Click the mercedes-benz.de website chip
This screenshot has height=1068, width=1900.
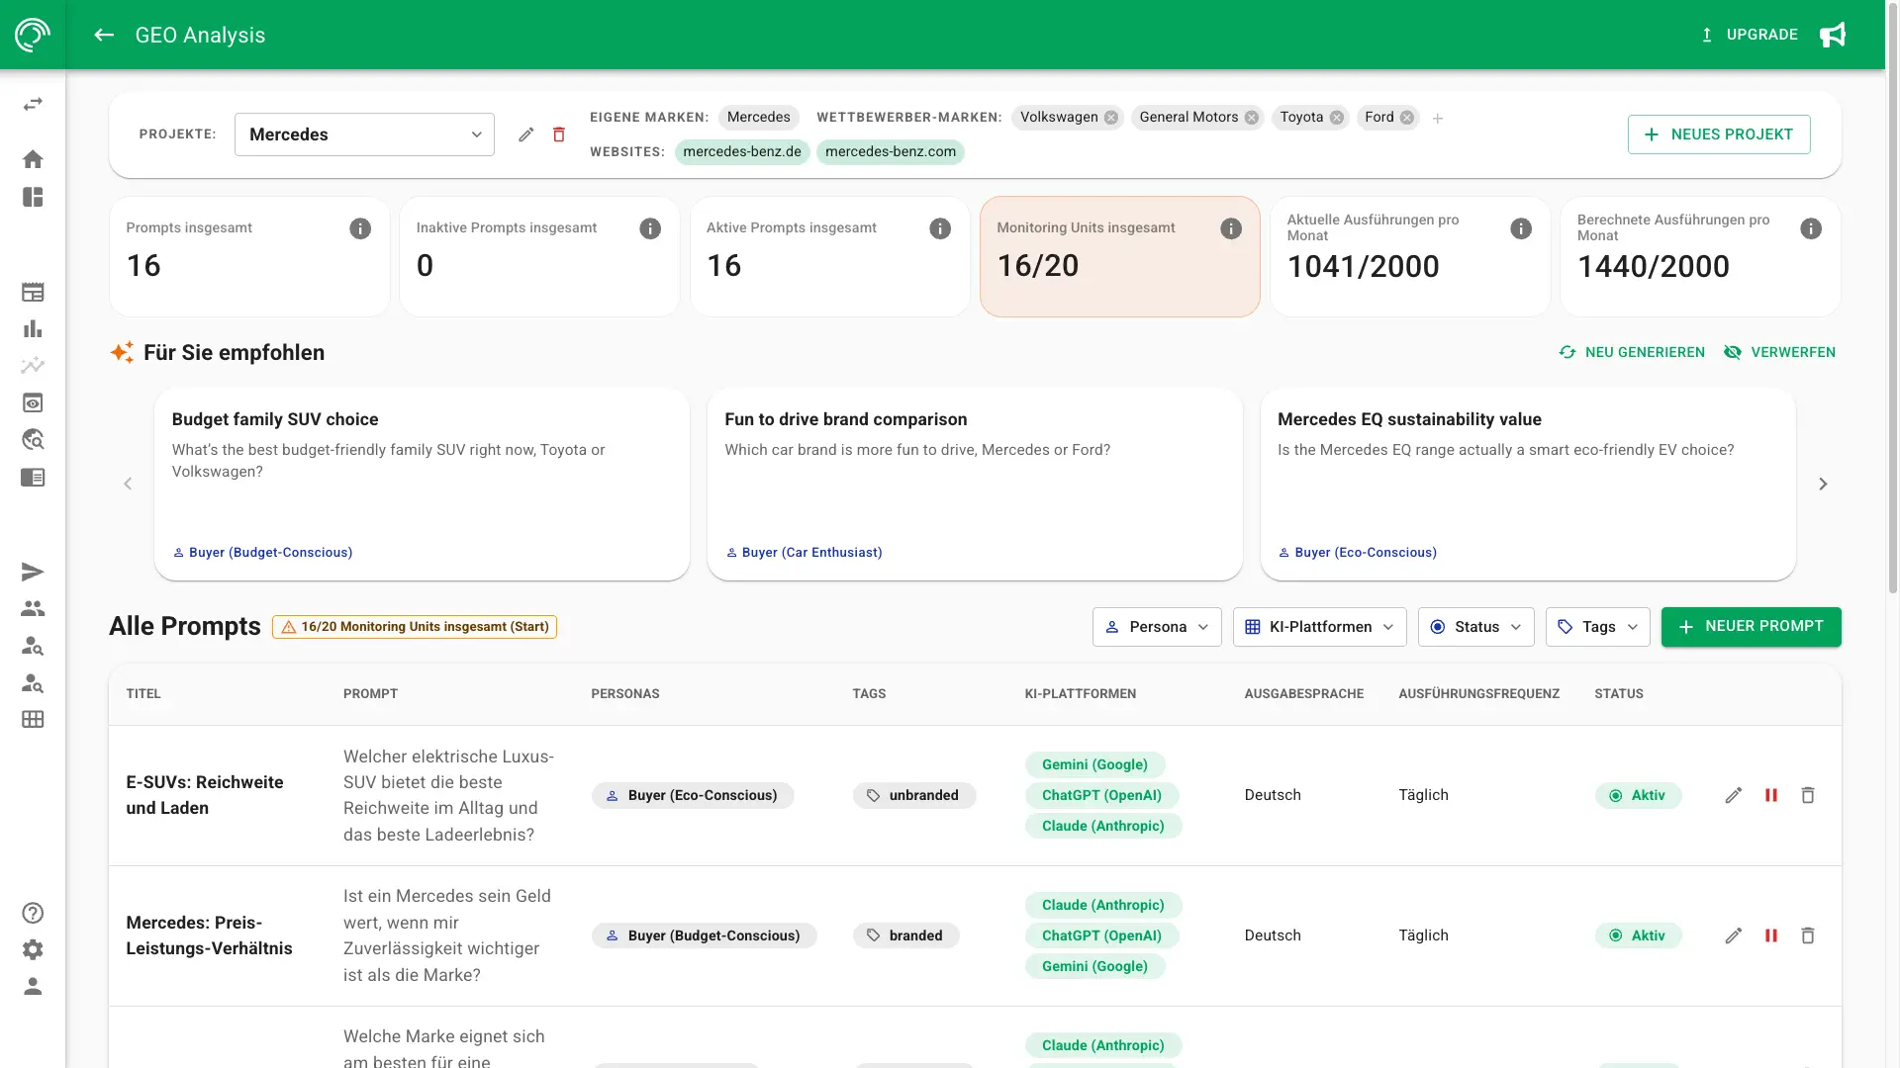point(742,151)
